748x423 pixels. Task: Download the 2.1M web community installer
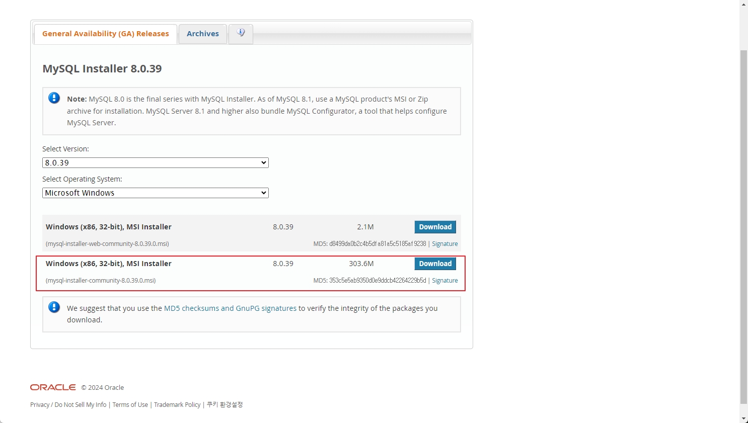435,227
